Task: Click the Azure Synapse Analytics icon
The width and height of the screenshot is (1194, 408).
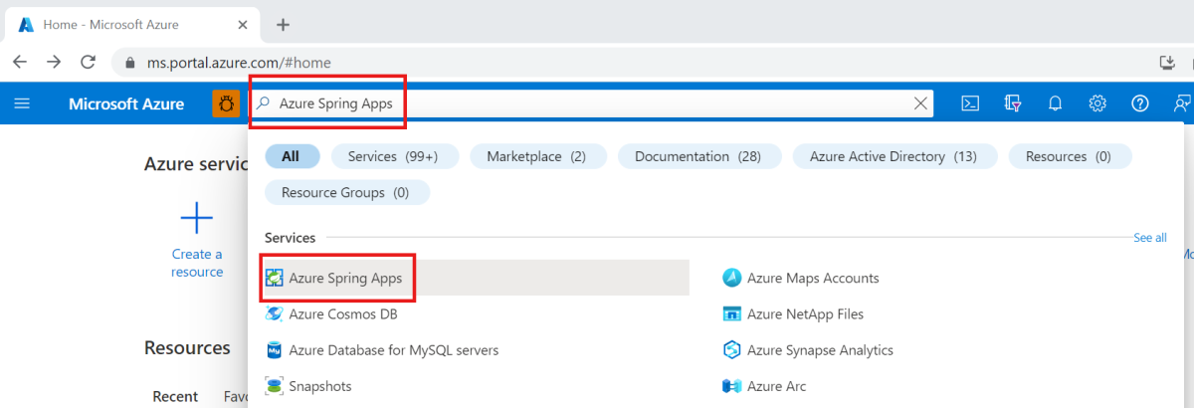Action: (x=732, y=350)
